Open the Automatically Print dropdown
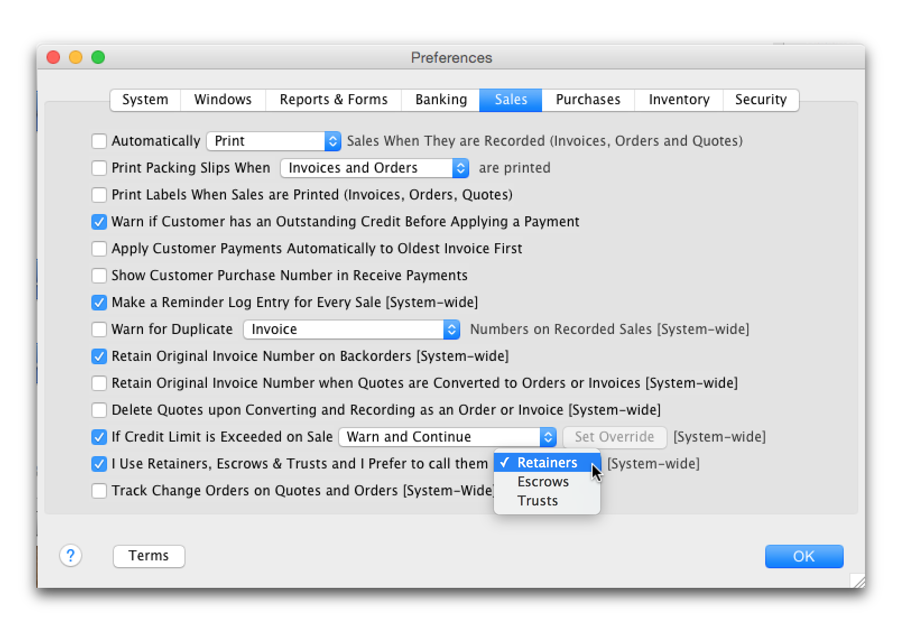The image size is (902, 631). tap(274, 141)
